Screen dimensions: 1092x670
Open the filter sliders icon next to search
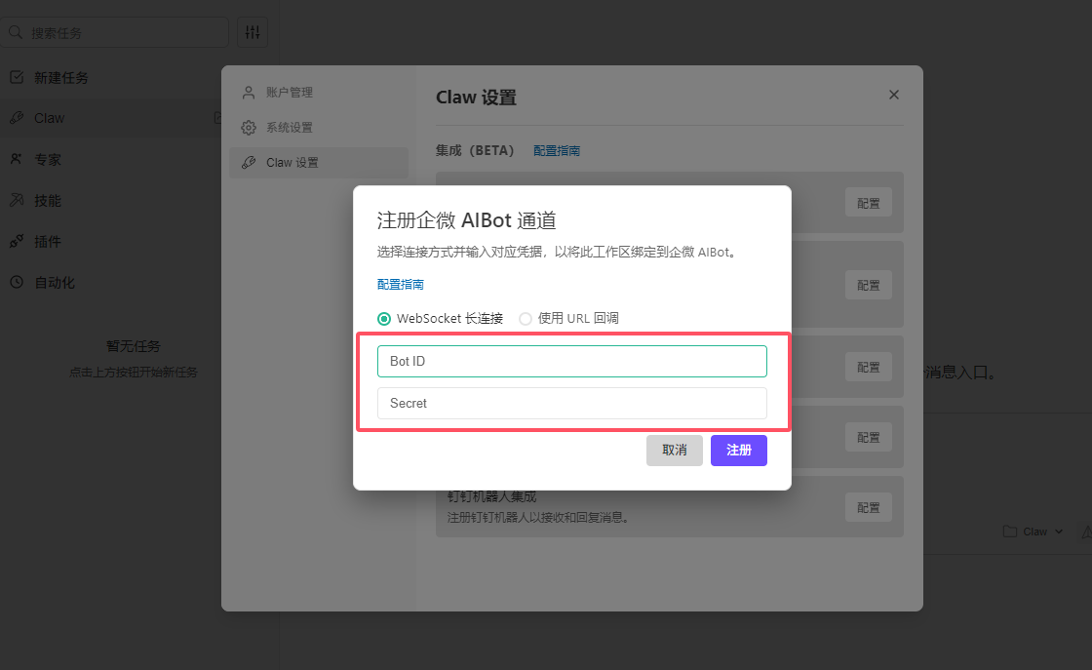pyautogui.click(x=253, y=32)
